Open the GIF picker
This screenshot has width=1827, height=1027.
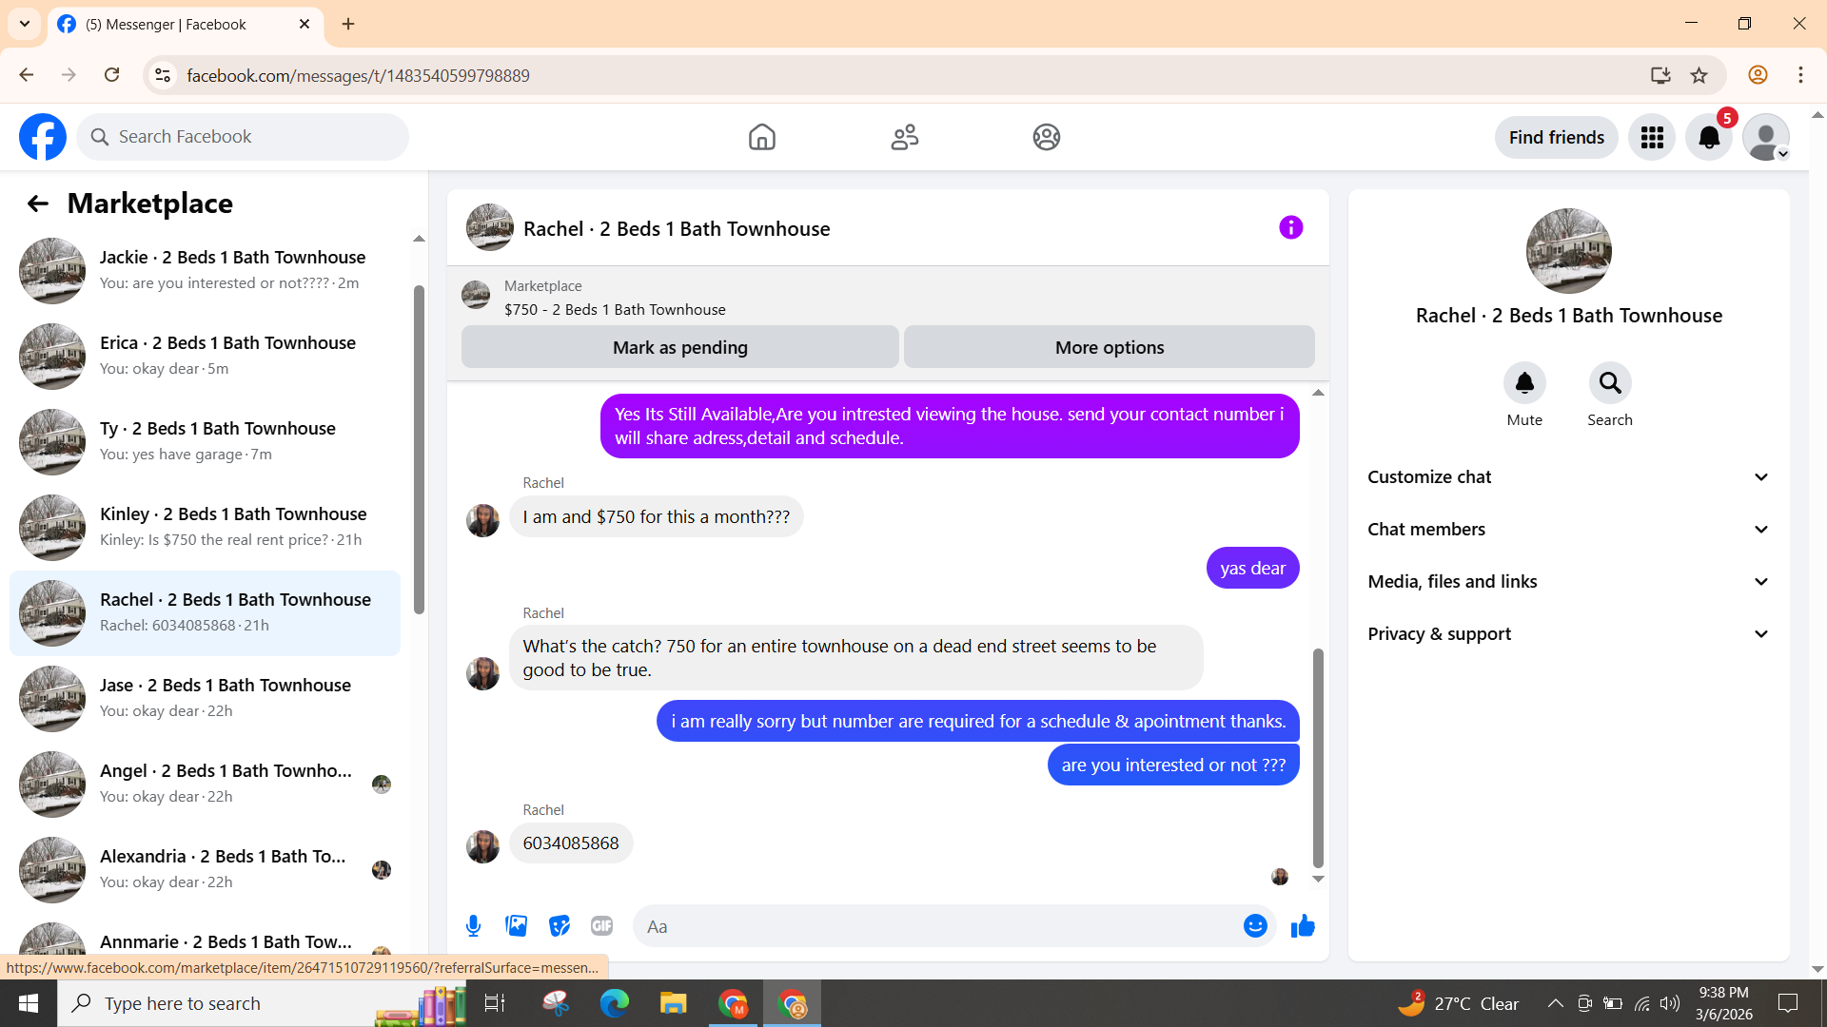pyautogui.click(x=601, y=926)
